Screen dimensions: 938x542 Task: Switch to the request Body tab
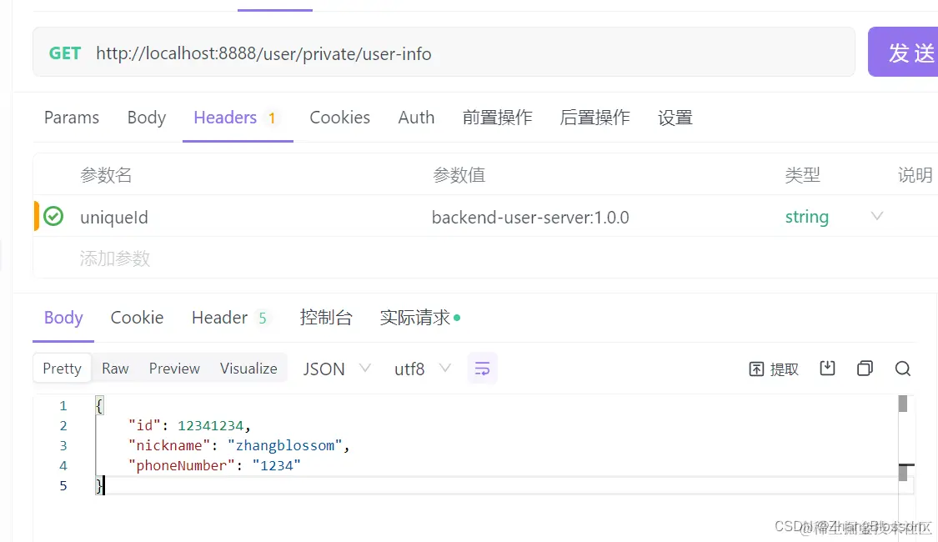pos(147,118)
